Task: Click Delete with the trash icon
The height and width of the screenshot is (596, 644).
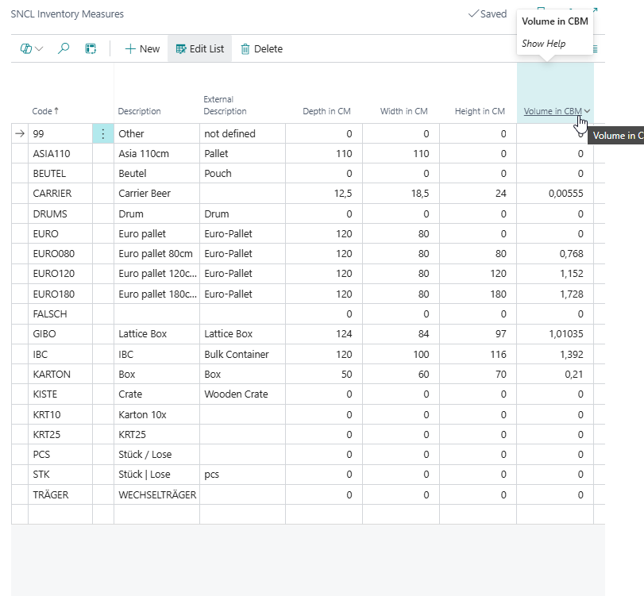Action: pyautogui.click(x=261, y=48)
